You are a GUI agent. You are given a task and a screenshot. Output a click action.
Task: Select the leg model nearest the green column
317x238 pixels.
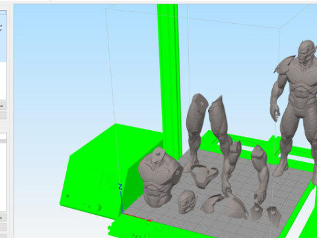(x=195, y=132)
